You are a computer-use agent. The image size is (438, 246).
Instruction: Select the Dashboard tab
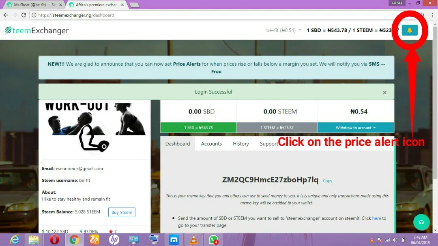(178, 143)
